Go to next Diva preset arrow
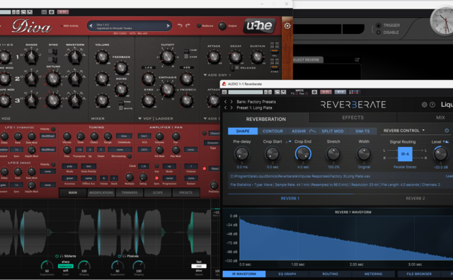This screenshot has width=453, height=280. click(168, 26)
